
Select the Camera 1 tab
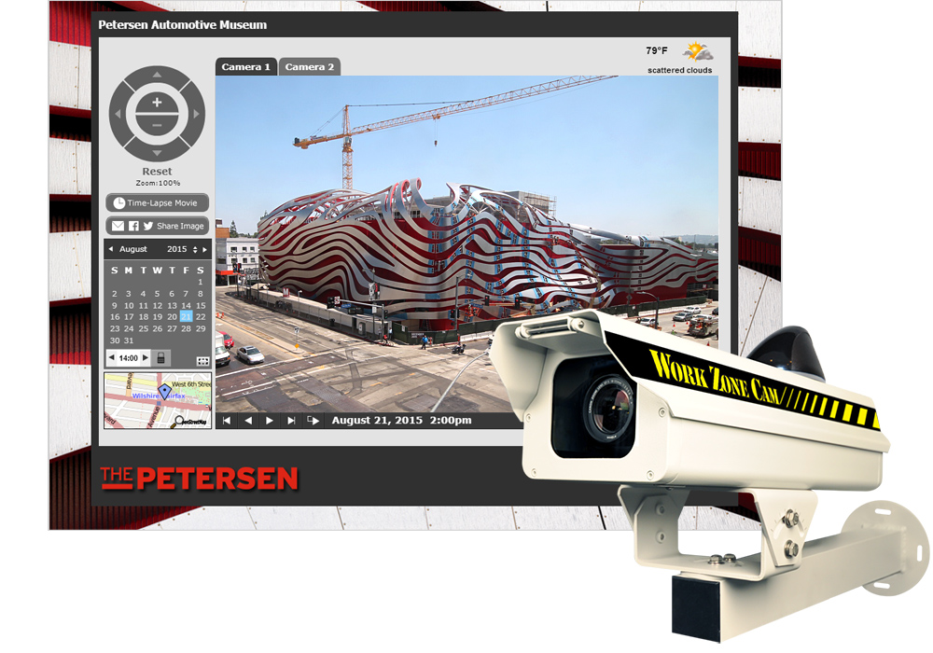(246, 67)
